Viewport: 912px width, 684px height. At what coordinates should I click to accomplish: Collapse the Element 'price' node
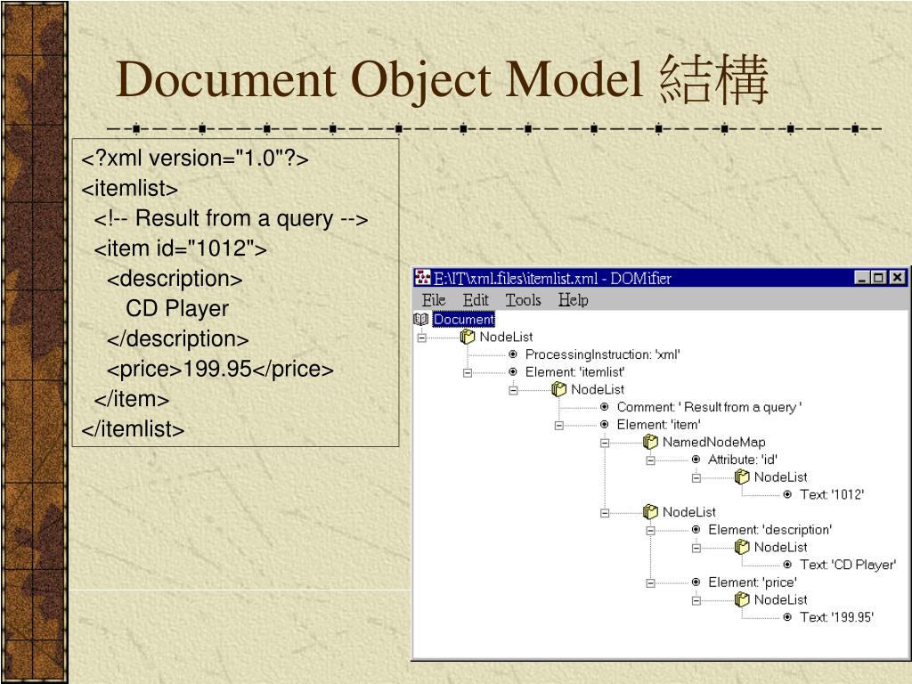[650, 582]
